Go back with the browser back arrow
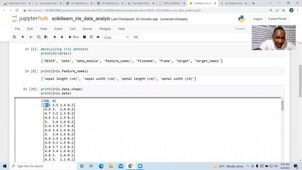This screenshot has height=170, width=302. [4, 10]
